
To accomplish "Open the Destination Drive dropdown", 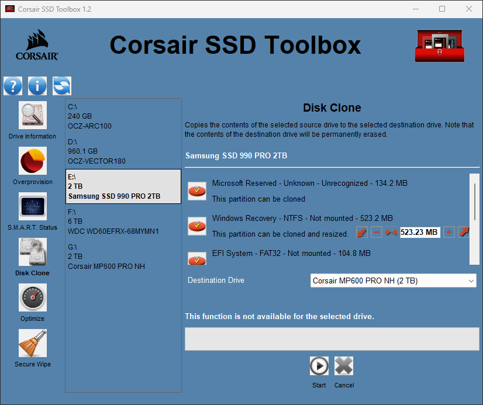I will click(x=394, y=281).
